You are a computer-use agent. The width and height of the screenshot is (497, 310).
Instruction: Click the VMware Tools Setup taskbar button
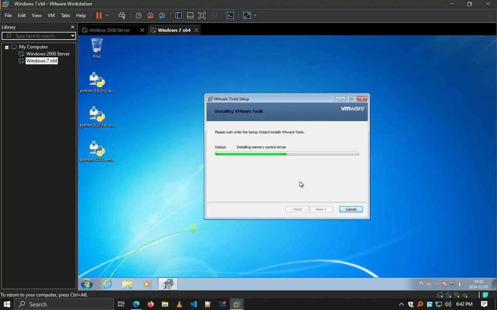[x=168, y=284]
